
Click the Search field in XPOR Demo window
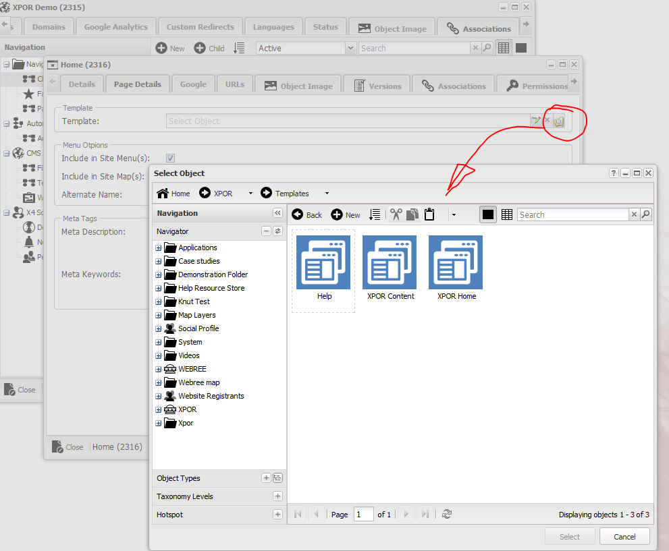414,48
